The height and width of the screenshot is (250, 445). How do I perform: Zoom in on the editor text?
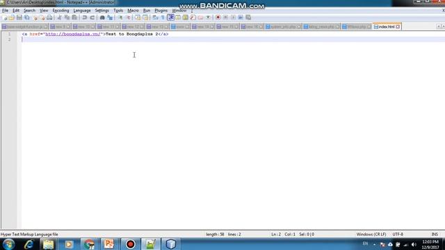(120, 17)
